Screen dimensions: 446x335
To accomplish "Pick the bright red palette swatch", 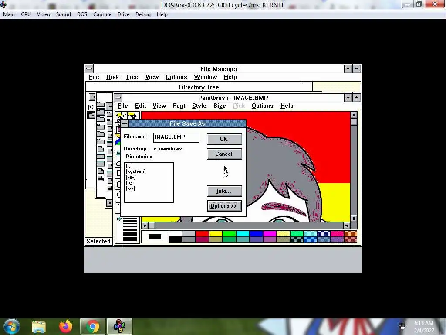I will point(202,234).
